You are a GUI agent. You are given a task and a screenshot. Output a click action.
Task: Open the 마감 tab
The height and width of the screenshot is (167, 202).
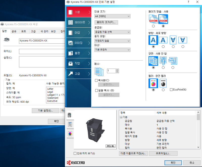click(79, 33)
